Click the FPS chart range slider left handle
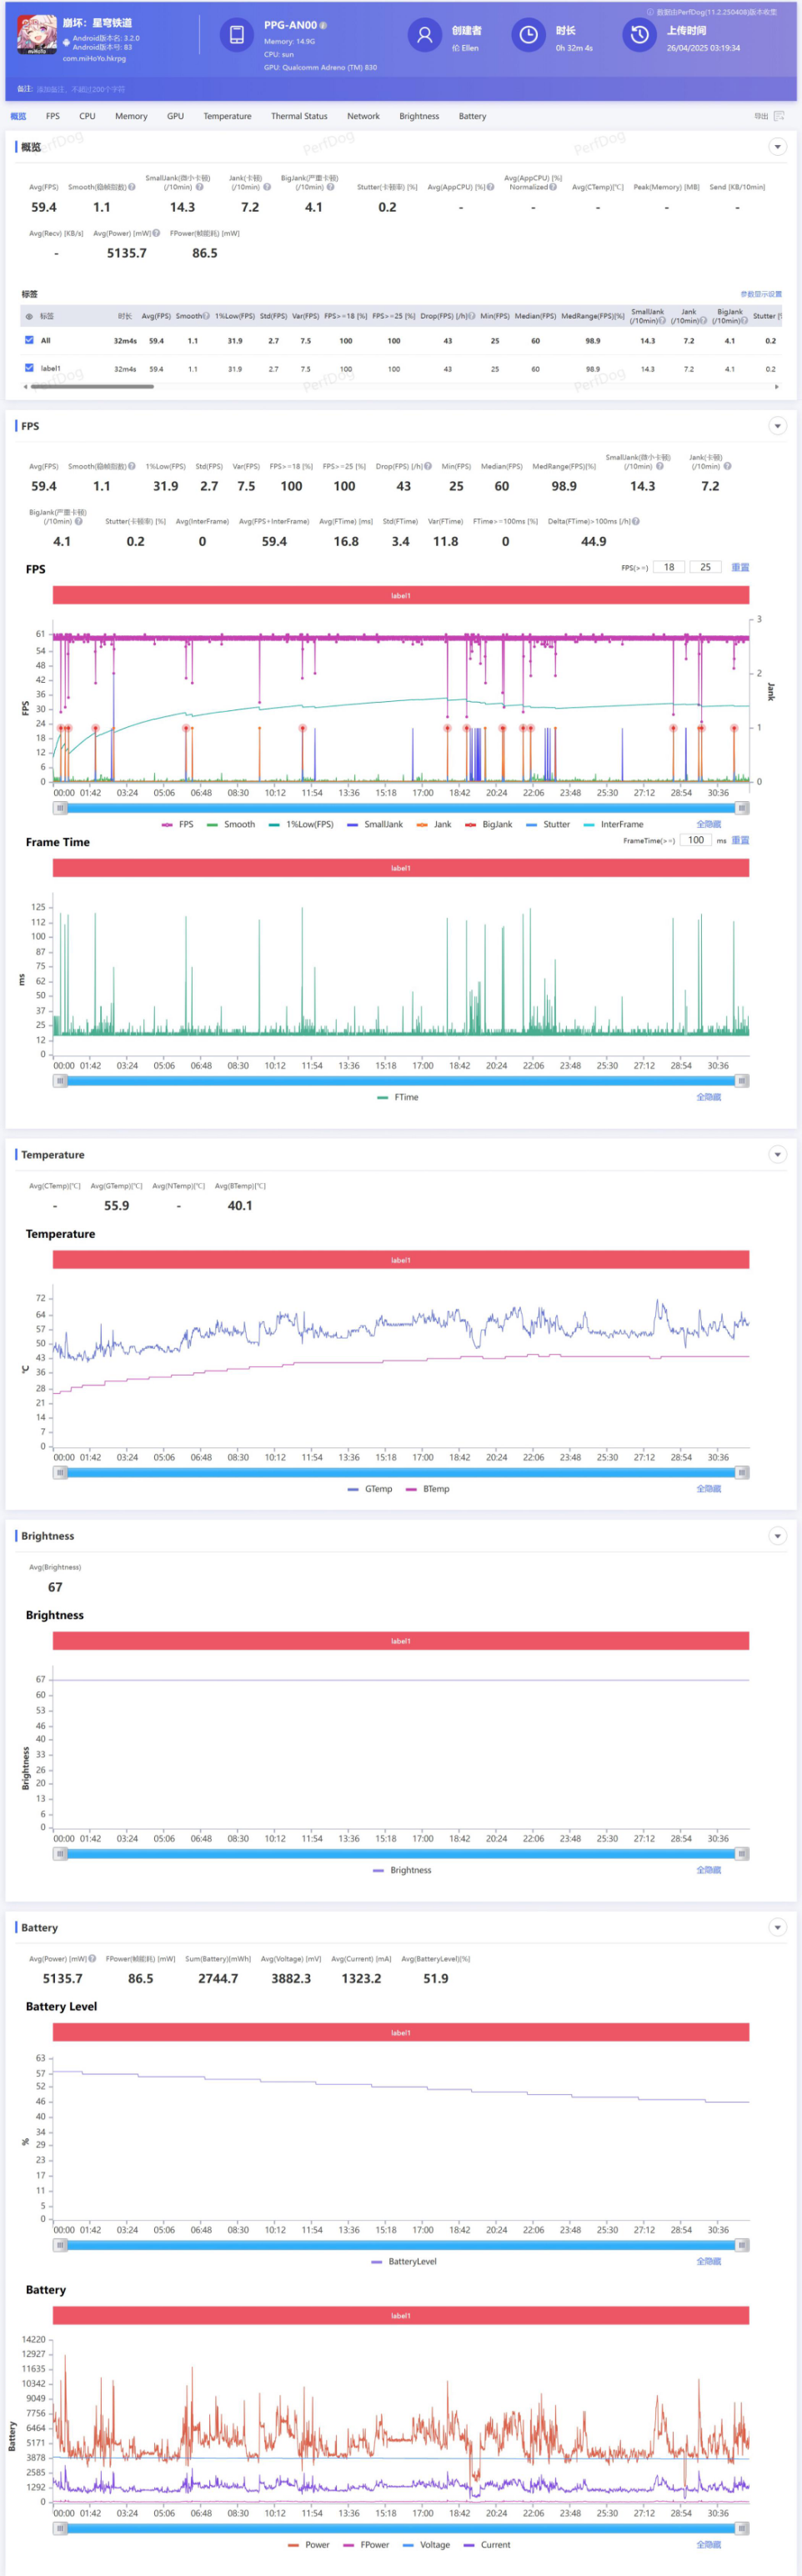 [x=60, y=808]
